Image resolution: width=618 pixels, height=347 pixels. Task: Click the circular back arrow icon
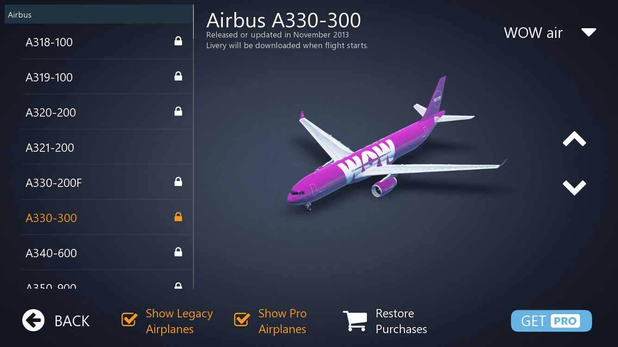[x=33, y=321]
